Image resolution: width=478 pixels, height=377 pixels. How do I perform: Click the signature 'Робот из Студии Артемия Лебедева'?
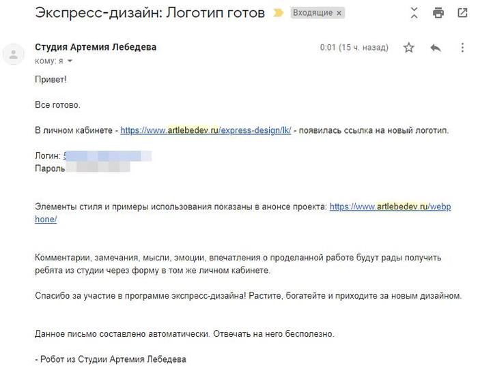[113, 359]
